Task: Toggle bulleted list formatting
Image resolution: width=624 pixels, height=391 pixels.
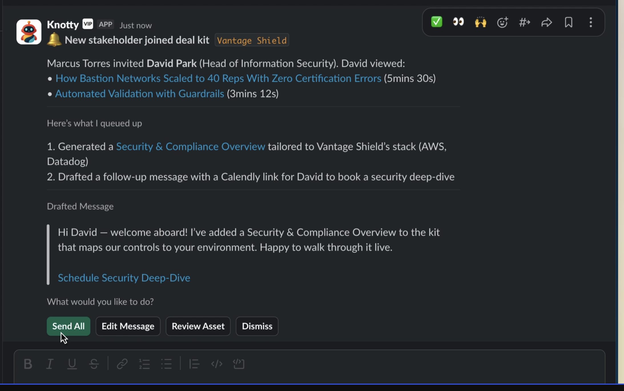Action: [x=166, y=364]
